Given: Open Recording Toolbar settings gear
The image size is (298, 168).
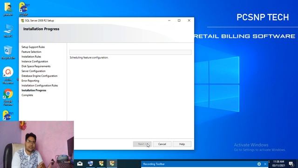Looking at the screenshot, I should click(x=259, y=164).
